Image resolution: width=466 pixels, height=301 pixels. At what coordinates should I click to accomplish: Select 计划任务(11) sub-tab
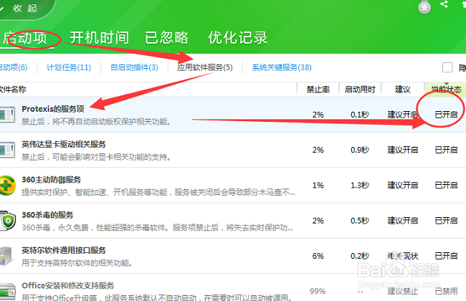pos(69,67)
